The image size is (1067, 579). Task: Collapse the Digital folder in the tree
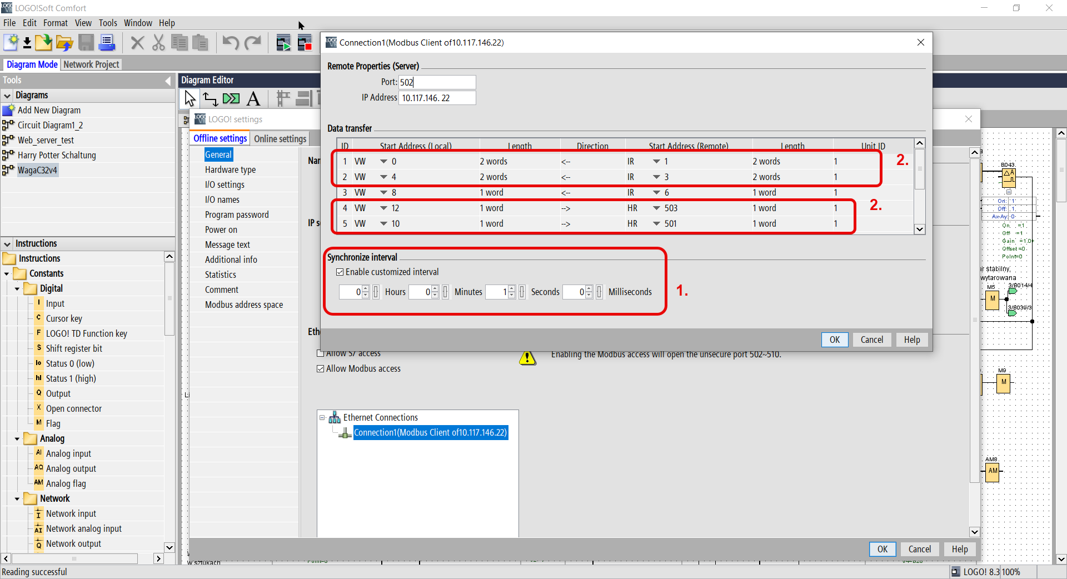point(17,289)
